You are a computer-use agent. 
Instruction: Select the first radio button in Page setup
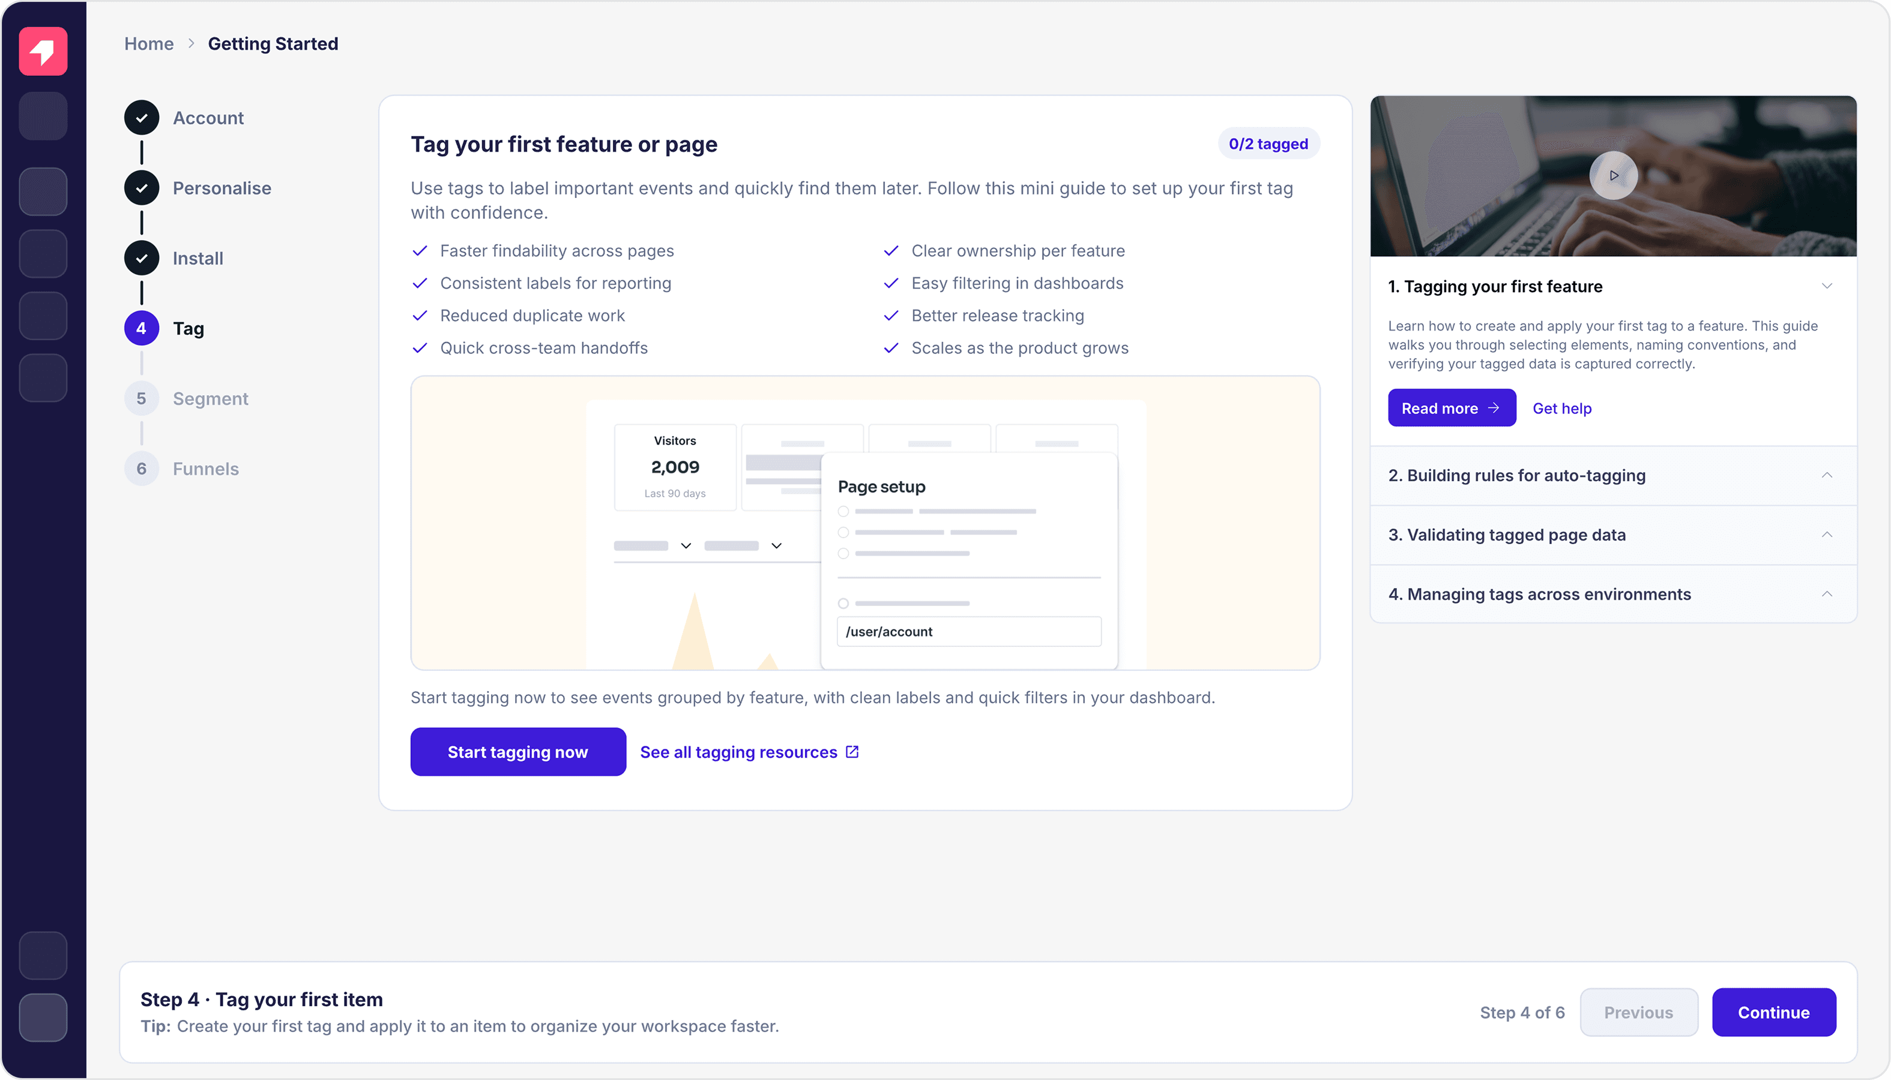(843, 511)
